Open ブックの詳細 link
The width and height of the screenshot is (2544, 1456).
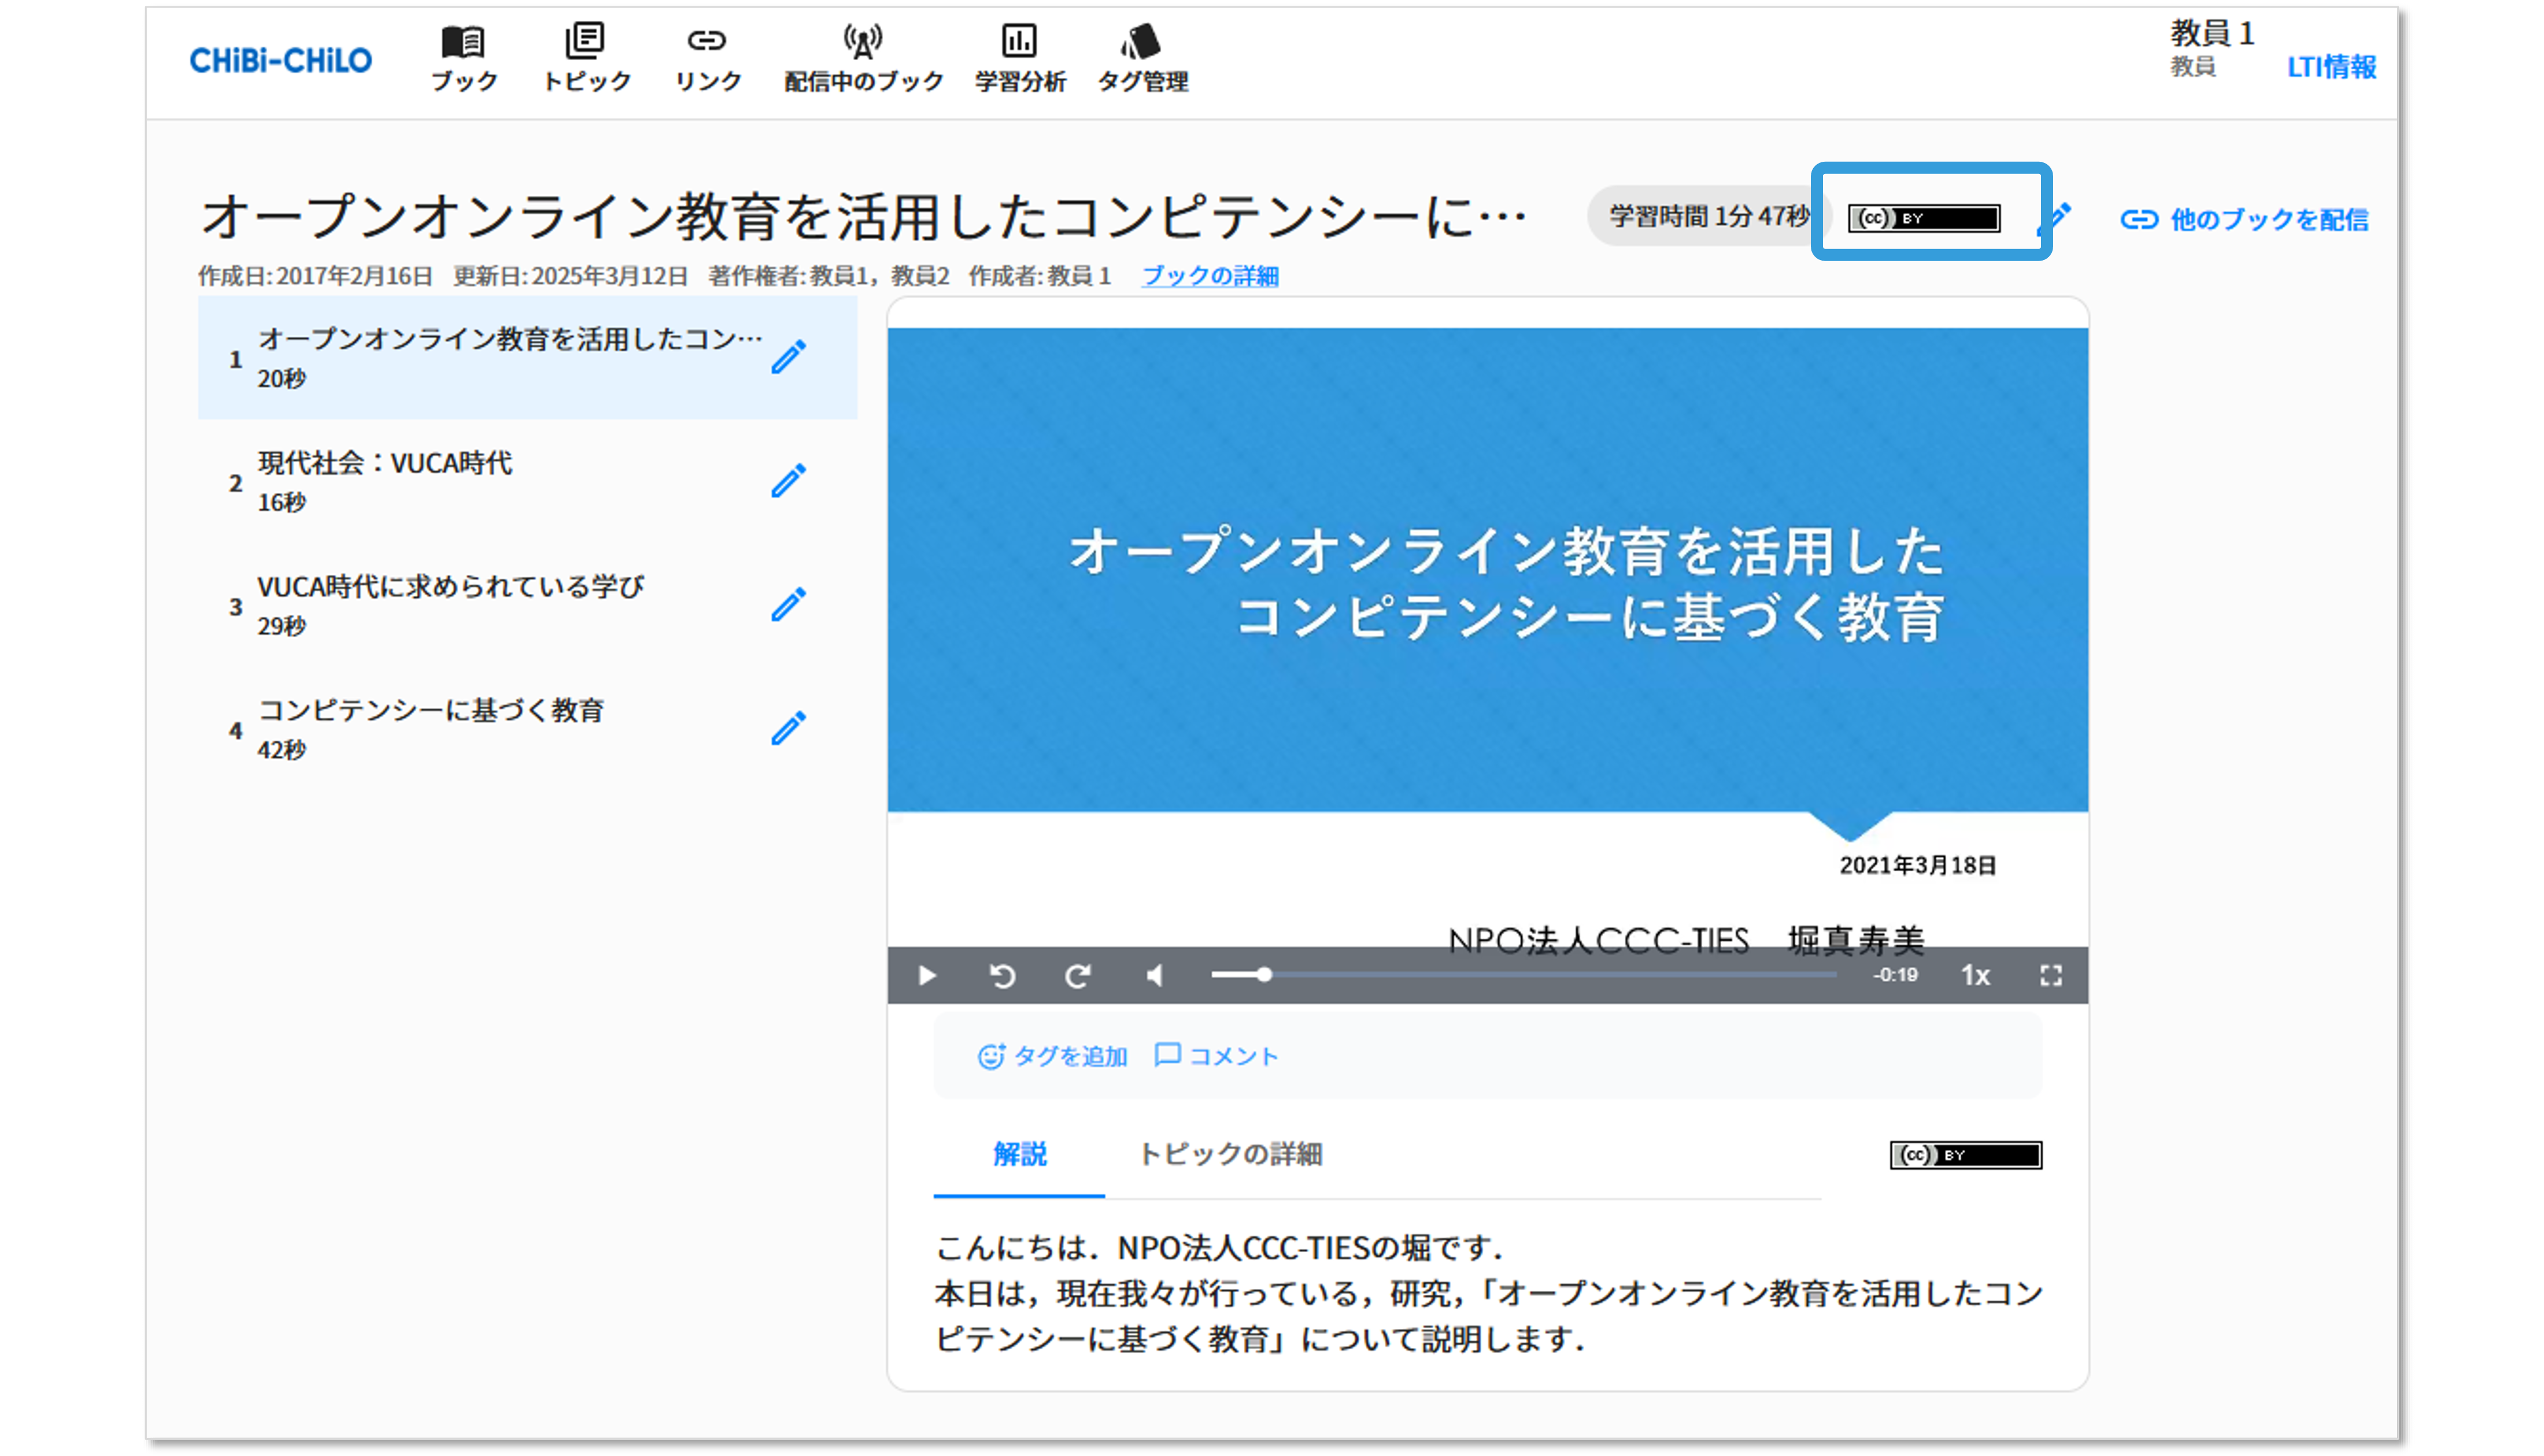click(1210, 276)
